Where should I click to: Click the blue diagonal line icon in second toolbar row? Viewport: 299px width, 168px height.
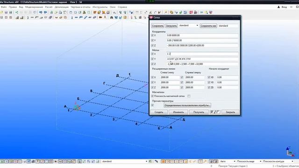pos(85,18)
